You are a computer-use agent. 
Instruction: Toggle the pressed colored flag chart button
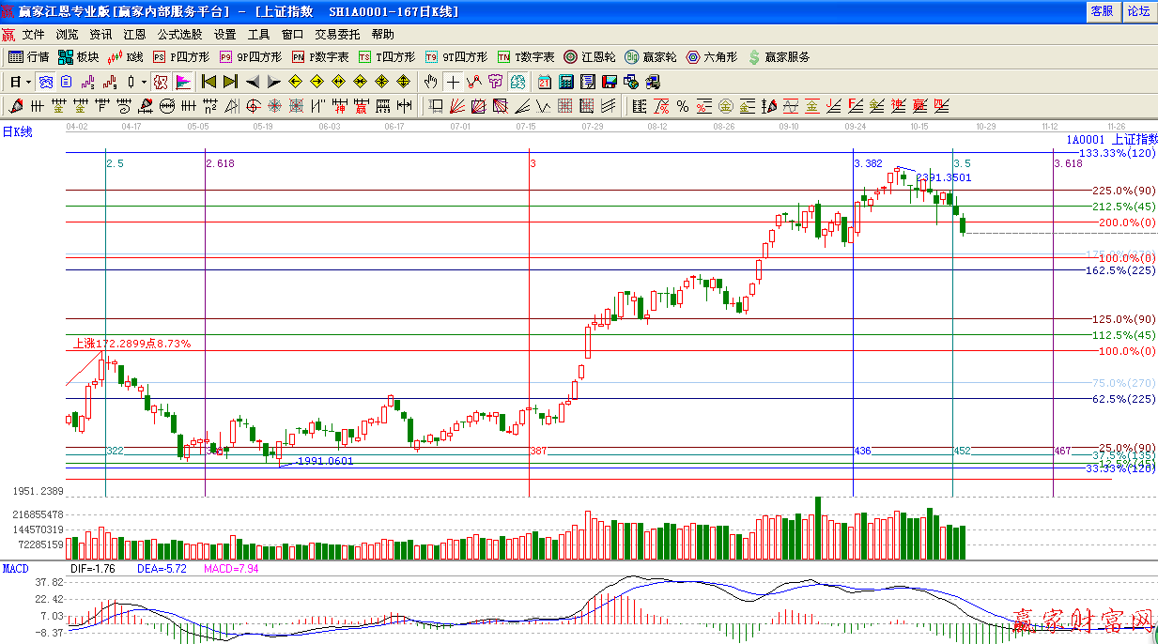tap(183, 82)
